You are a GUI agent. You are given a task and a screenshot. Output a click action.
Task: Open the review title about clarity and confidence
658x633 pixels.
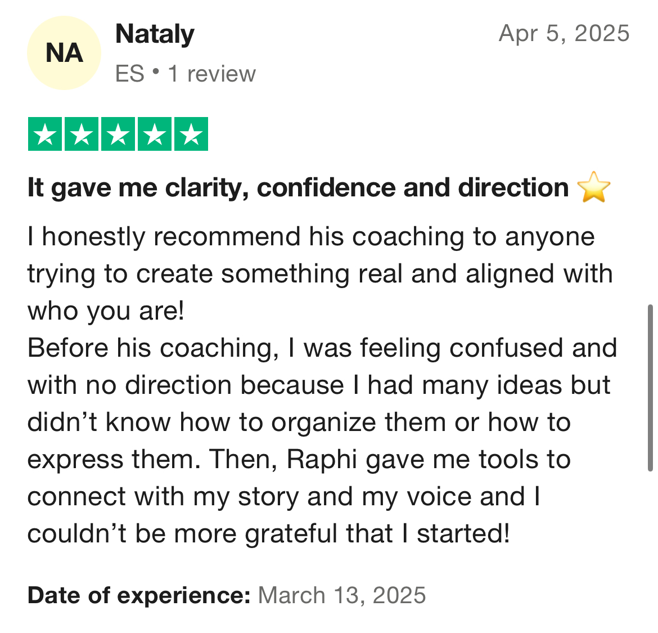298,187
